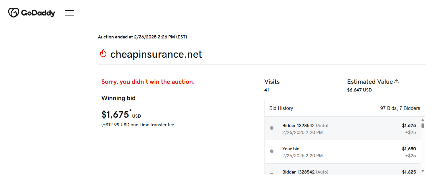Click the gray dot beside the $1,675 bid

272,128
